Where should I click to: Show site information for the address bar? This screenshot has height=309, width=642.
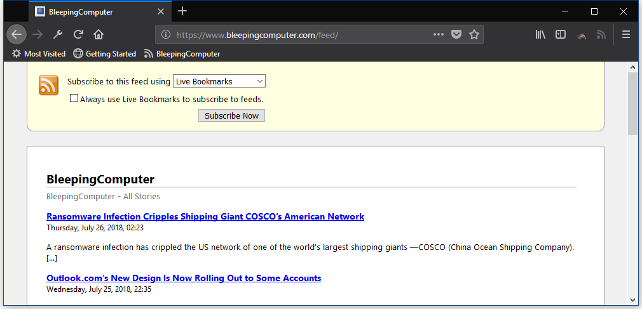coord(166,35)
